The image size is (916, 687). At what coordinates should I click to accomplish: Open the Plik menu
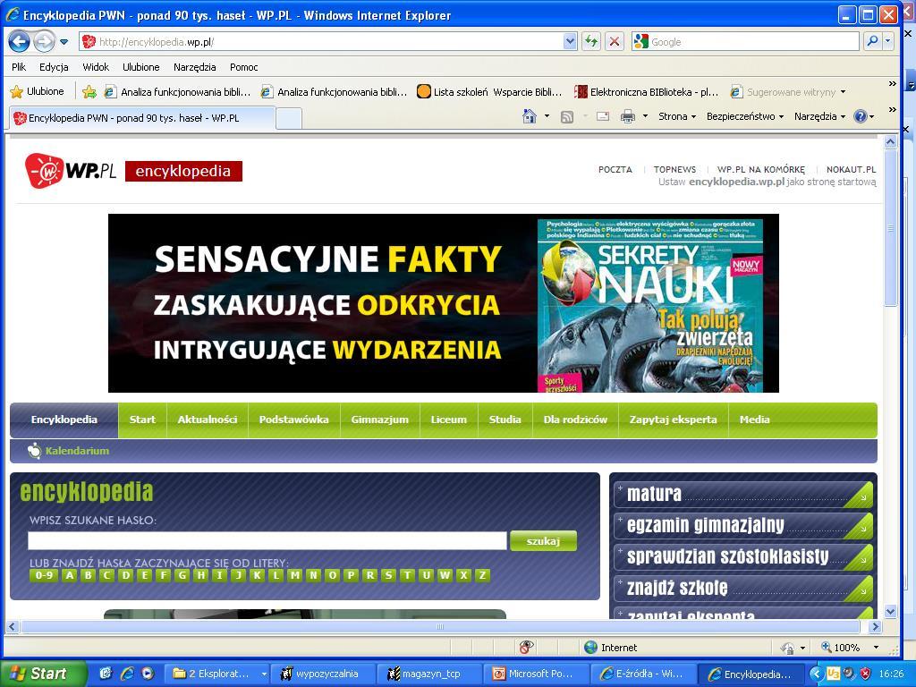[x=19, y=67]
